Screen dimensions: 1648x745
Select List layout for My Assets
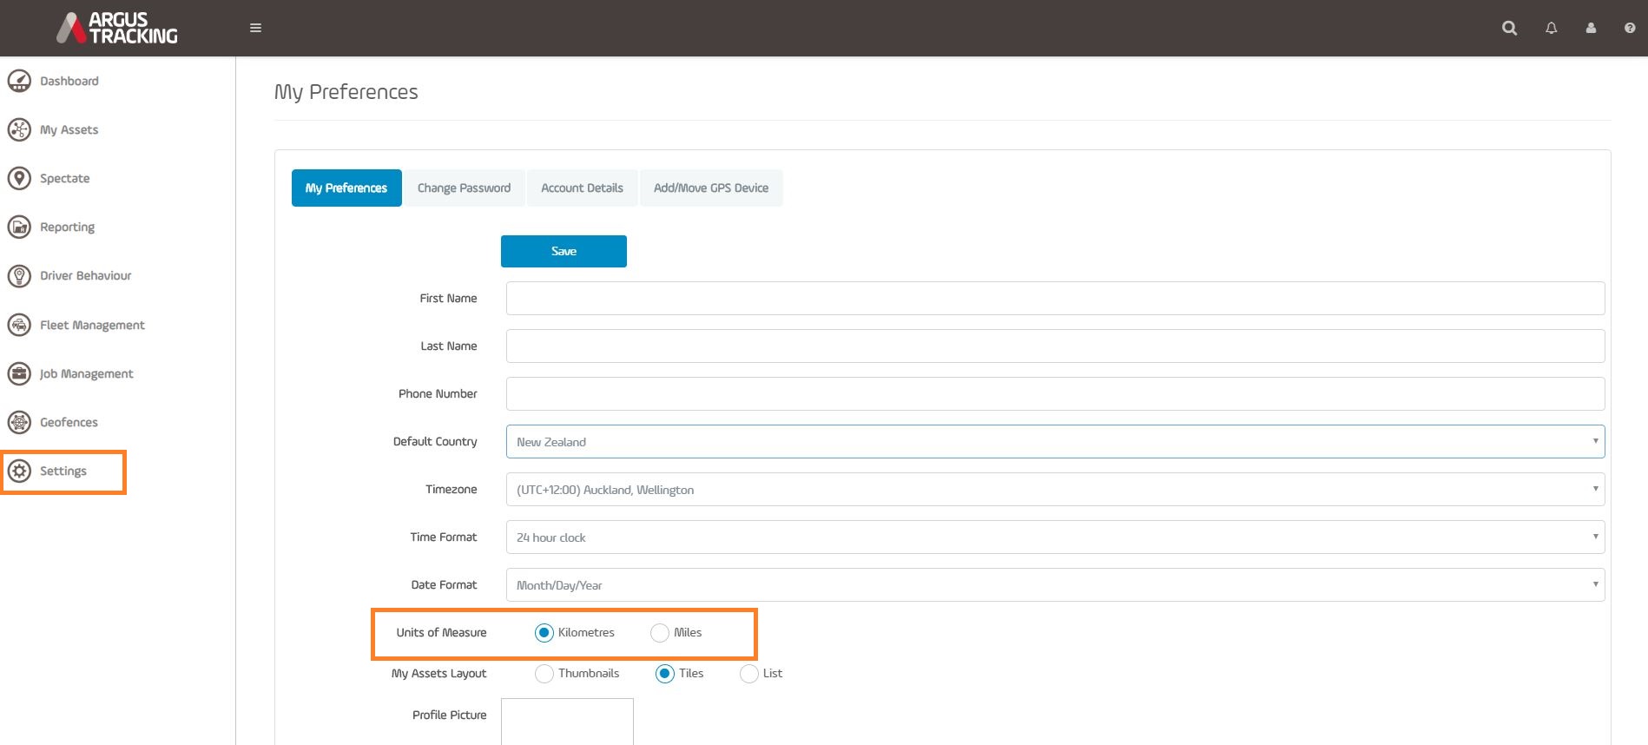click(748, 674)
